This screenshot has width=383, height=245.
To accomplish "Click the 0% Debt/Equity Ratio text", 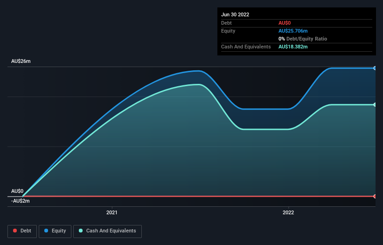I will 303,39.
